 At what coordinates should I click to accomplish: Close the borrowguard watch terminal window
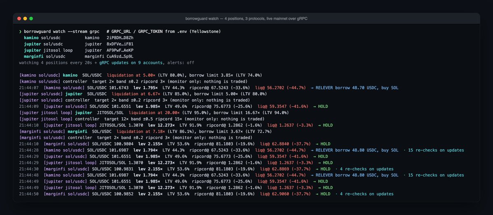19,18
